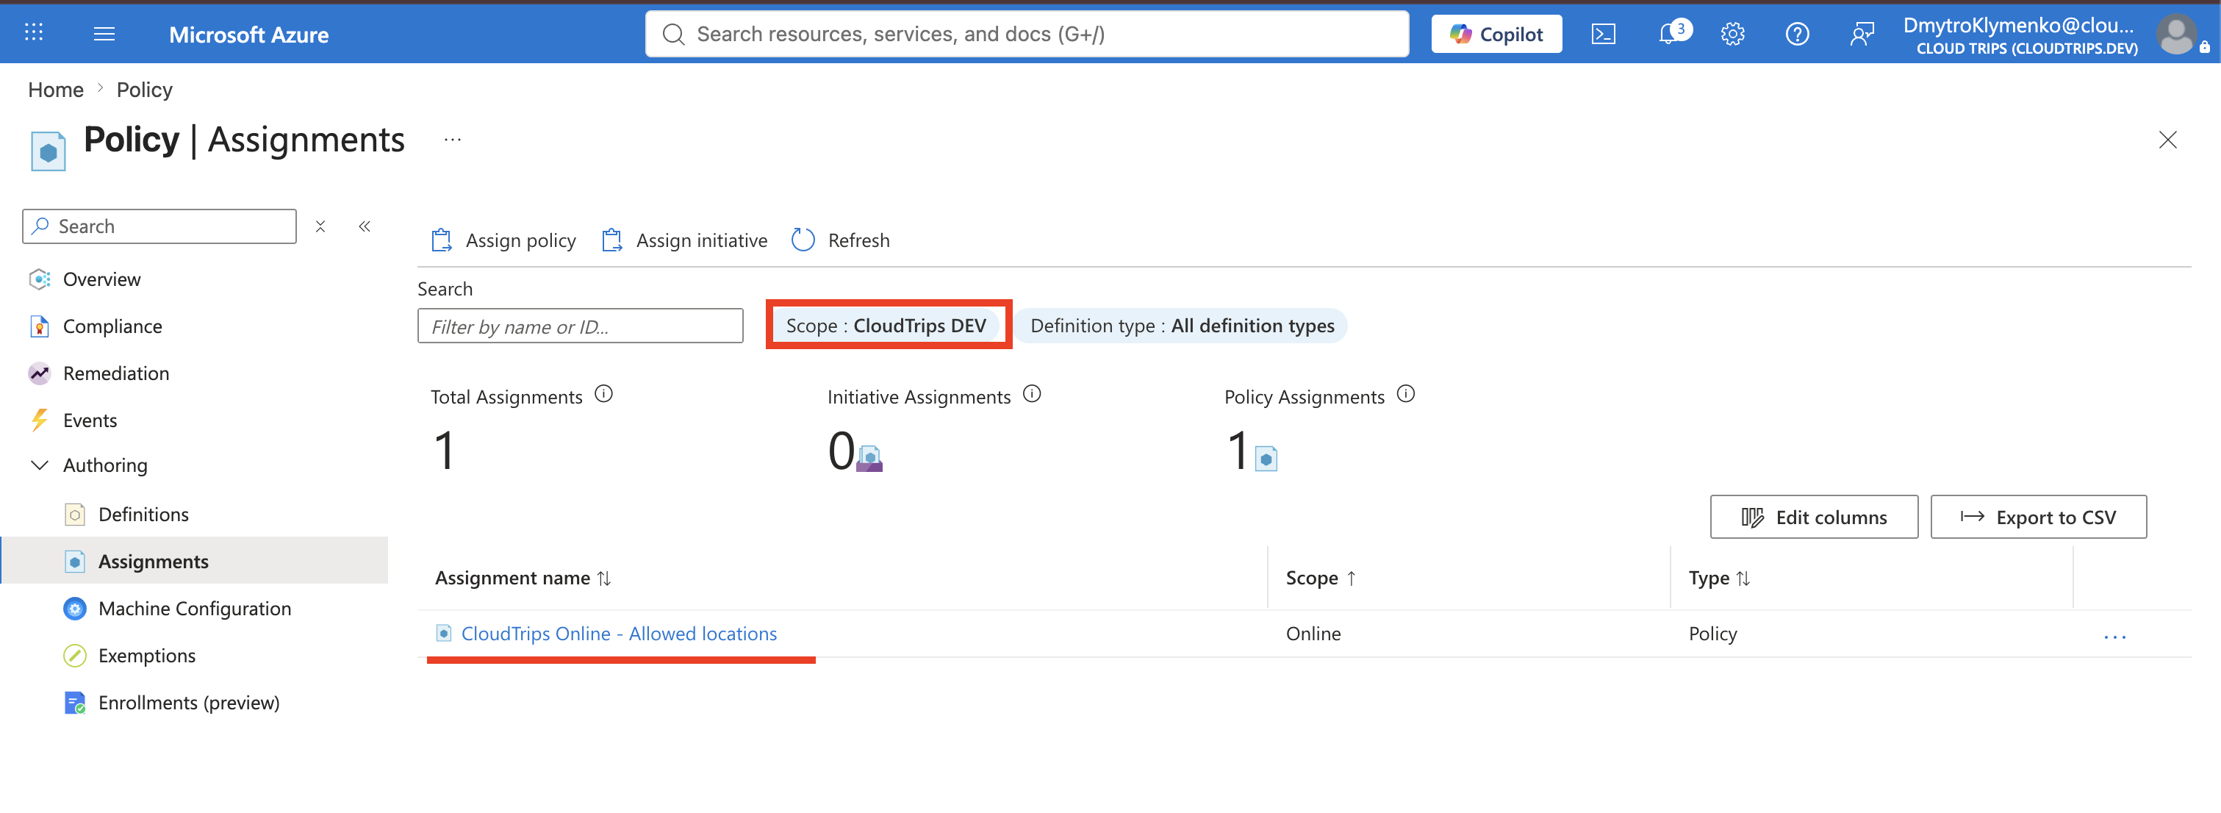Collapse the sidebar with double chevron
The height and width of the screenshot is (813, 2221).
[x=365, y=226]
